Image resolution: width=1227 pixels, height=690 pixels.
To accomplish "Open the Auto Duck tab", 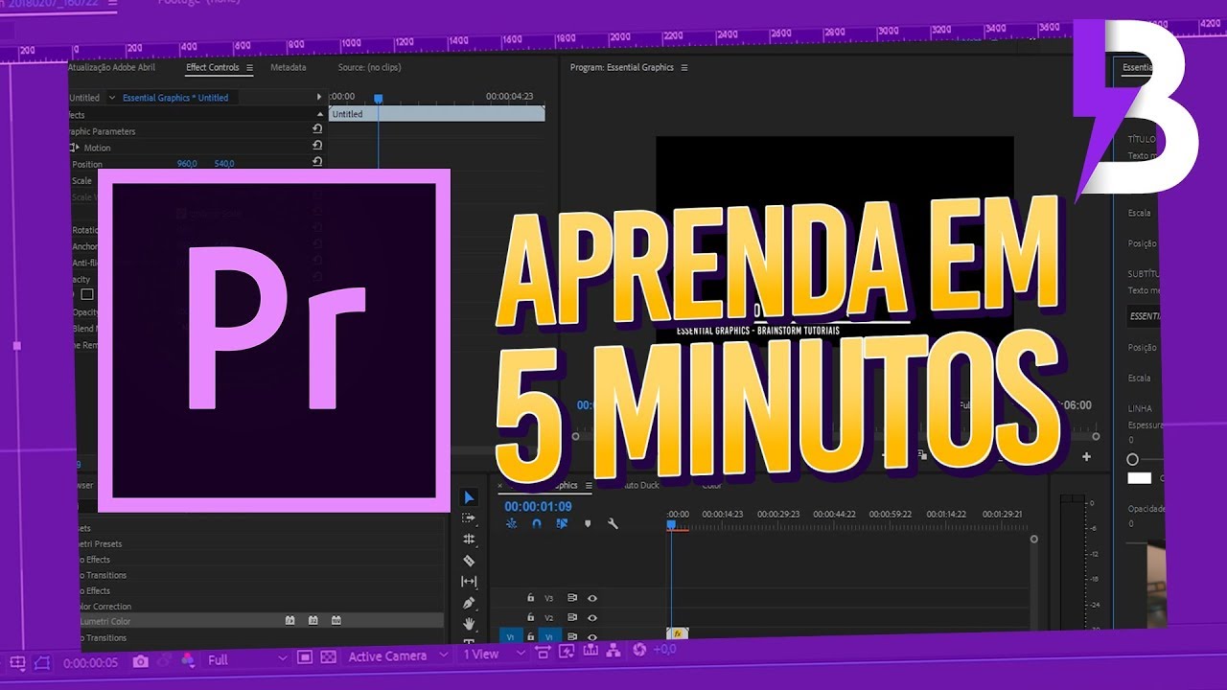I will coord(640,485).
